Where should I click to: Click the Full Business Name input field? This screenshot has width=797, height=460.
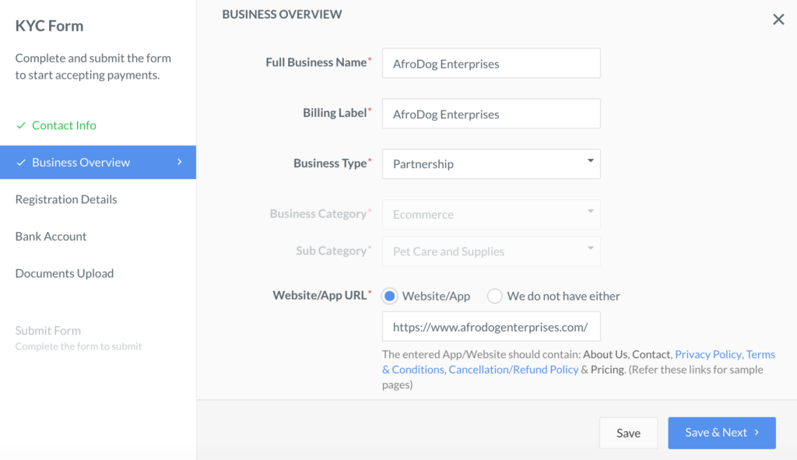click(x=490, y=63)
